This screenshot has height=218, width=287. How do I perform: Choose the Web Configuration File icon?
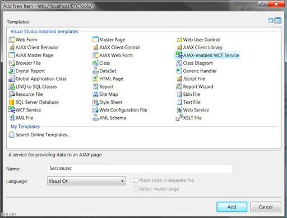(95, 110)
